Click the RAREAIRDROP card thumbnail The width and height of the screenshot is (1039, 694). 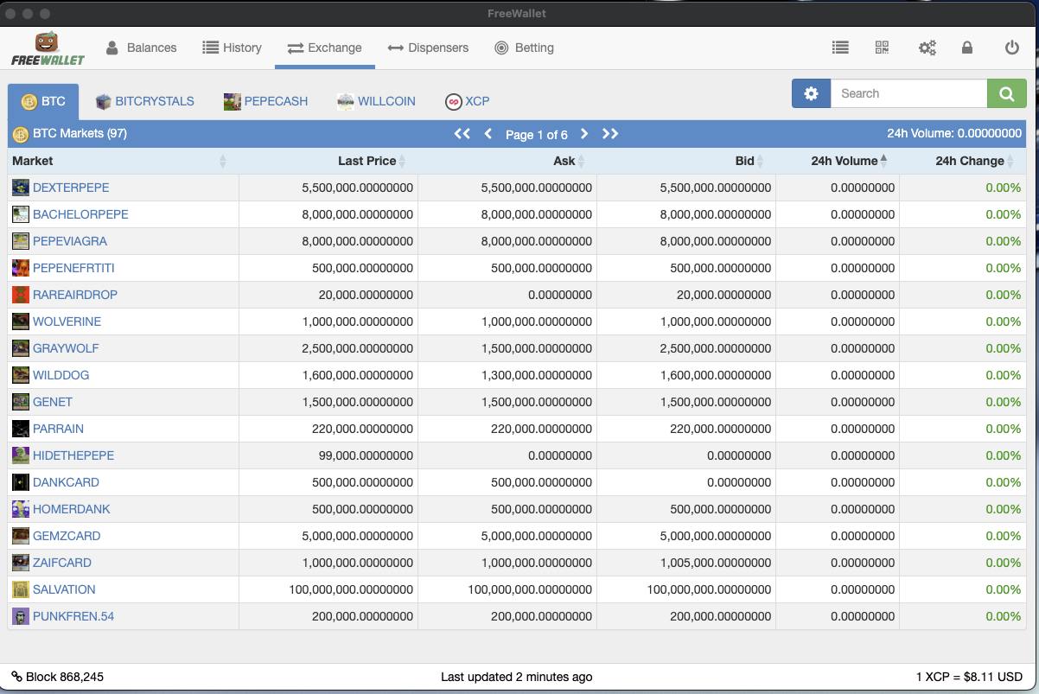[x=21, y=295]
